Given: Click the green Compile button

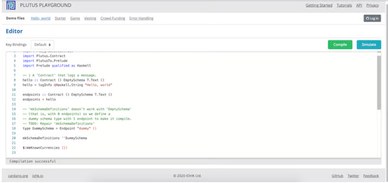Looking at the screenshot, I should tap(340, 45).
